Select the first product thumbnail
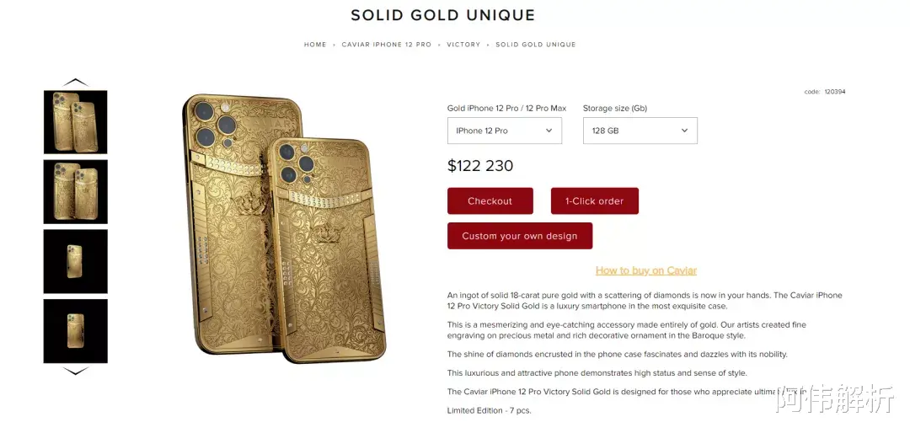Image resolution: width=910 pixels, height=433 pixels. (x=76, y=122)
